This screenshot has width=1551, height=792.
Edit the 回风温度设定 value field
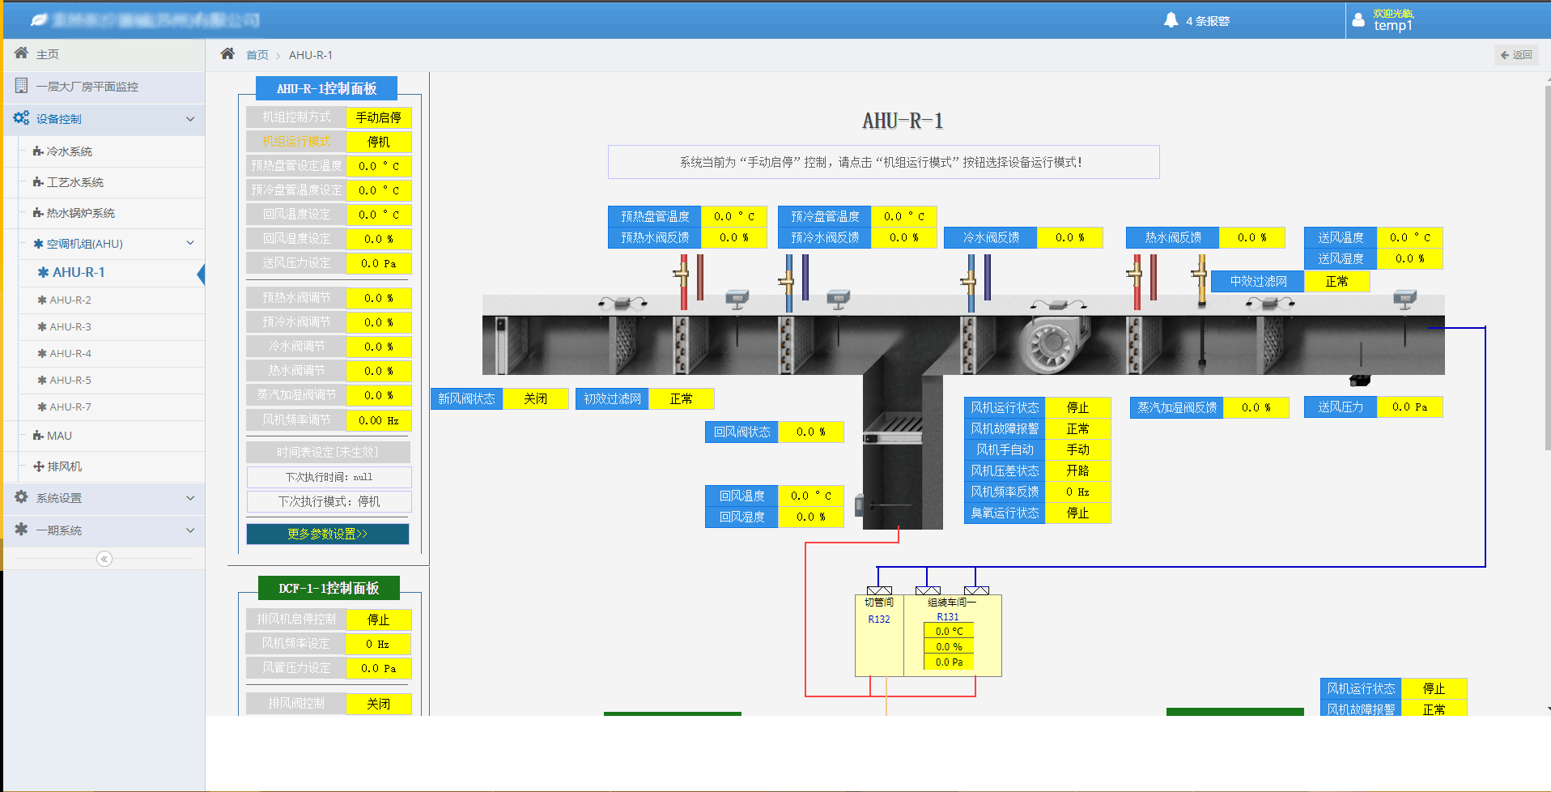(x=378, y=215)
